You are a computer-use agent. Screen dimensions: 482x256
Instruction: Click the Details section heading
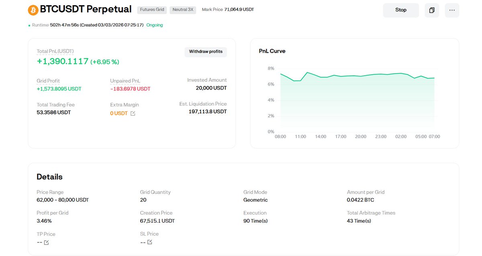point(49,177)
